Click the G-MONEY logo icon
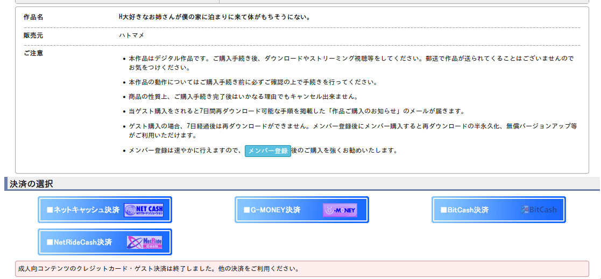Screen dimensions: 601x279 (x=340, y=210)
